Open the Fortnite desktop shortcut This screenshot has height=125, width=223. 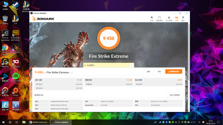[5, 106]
